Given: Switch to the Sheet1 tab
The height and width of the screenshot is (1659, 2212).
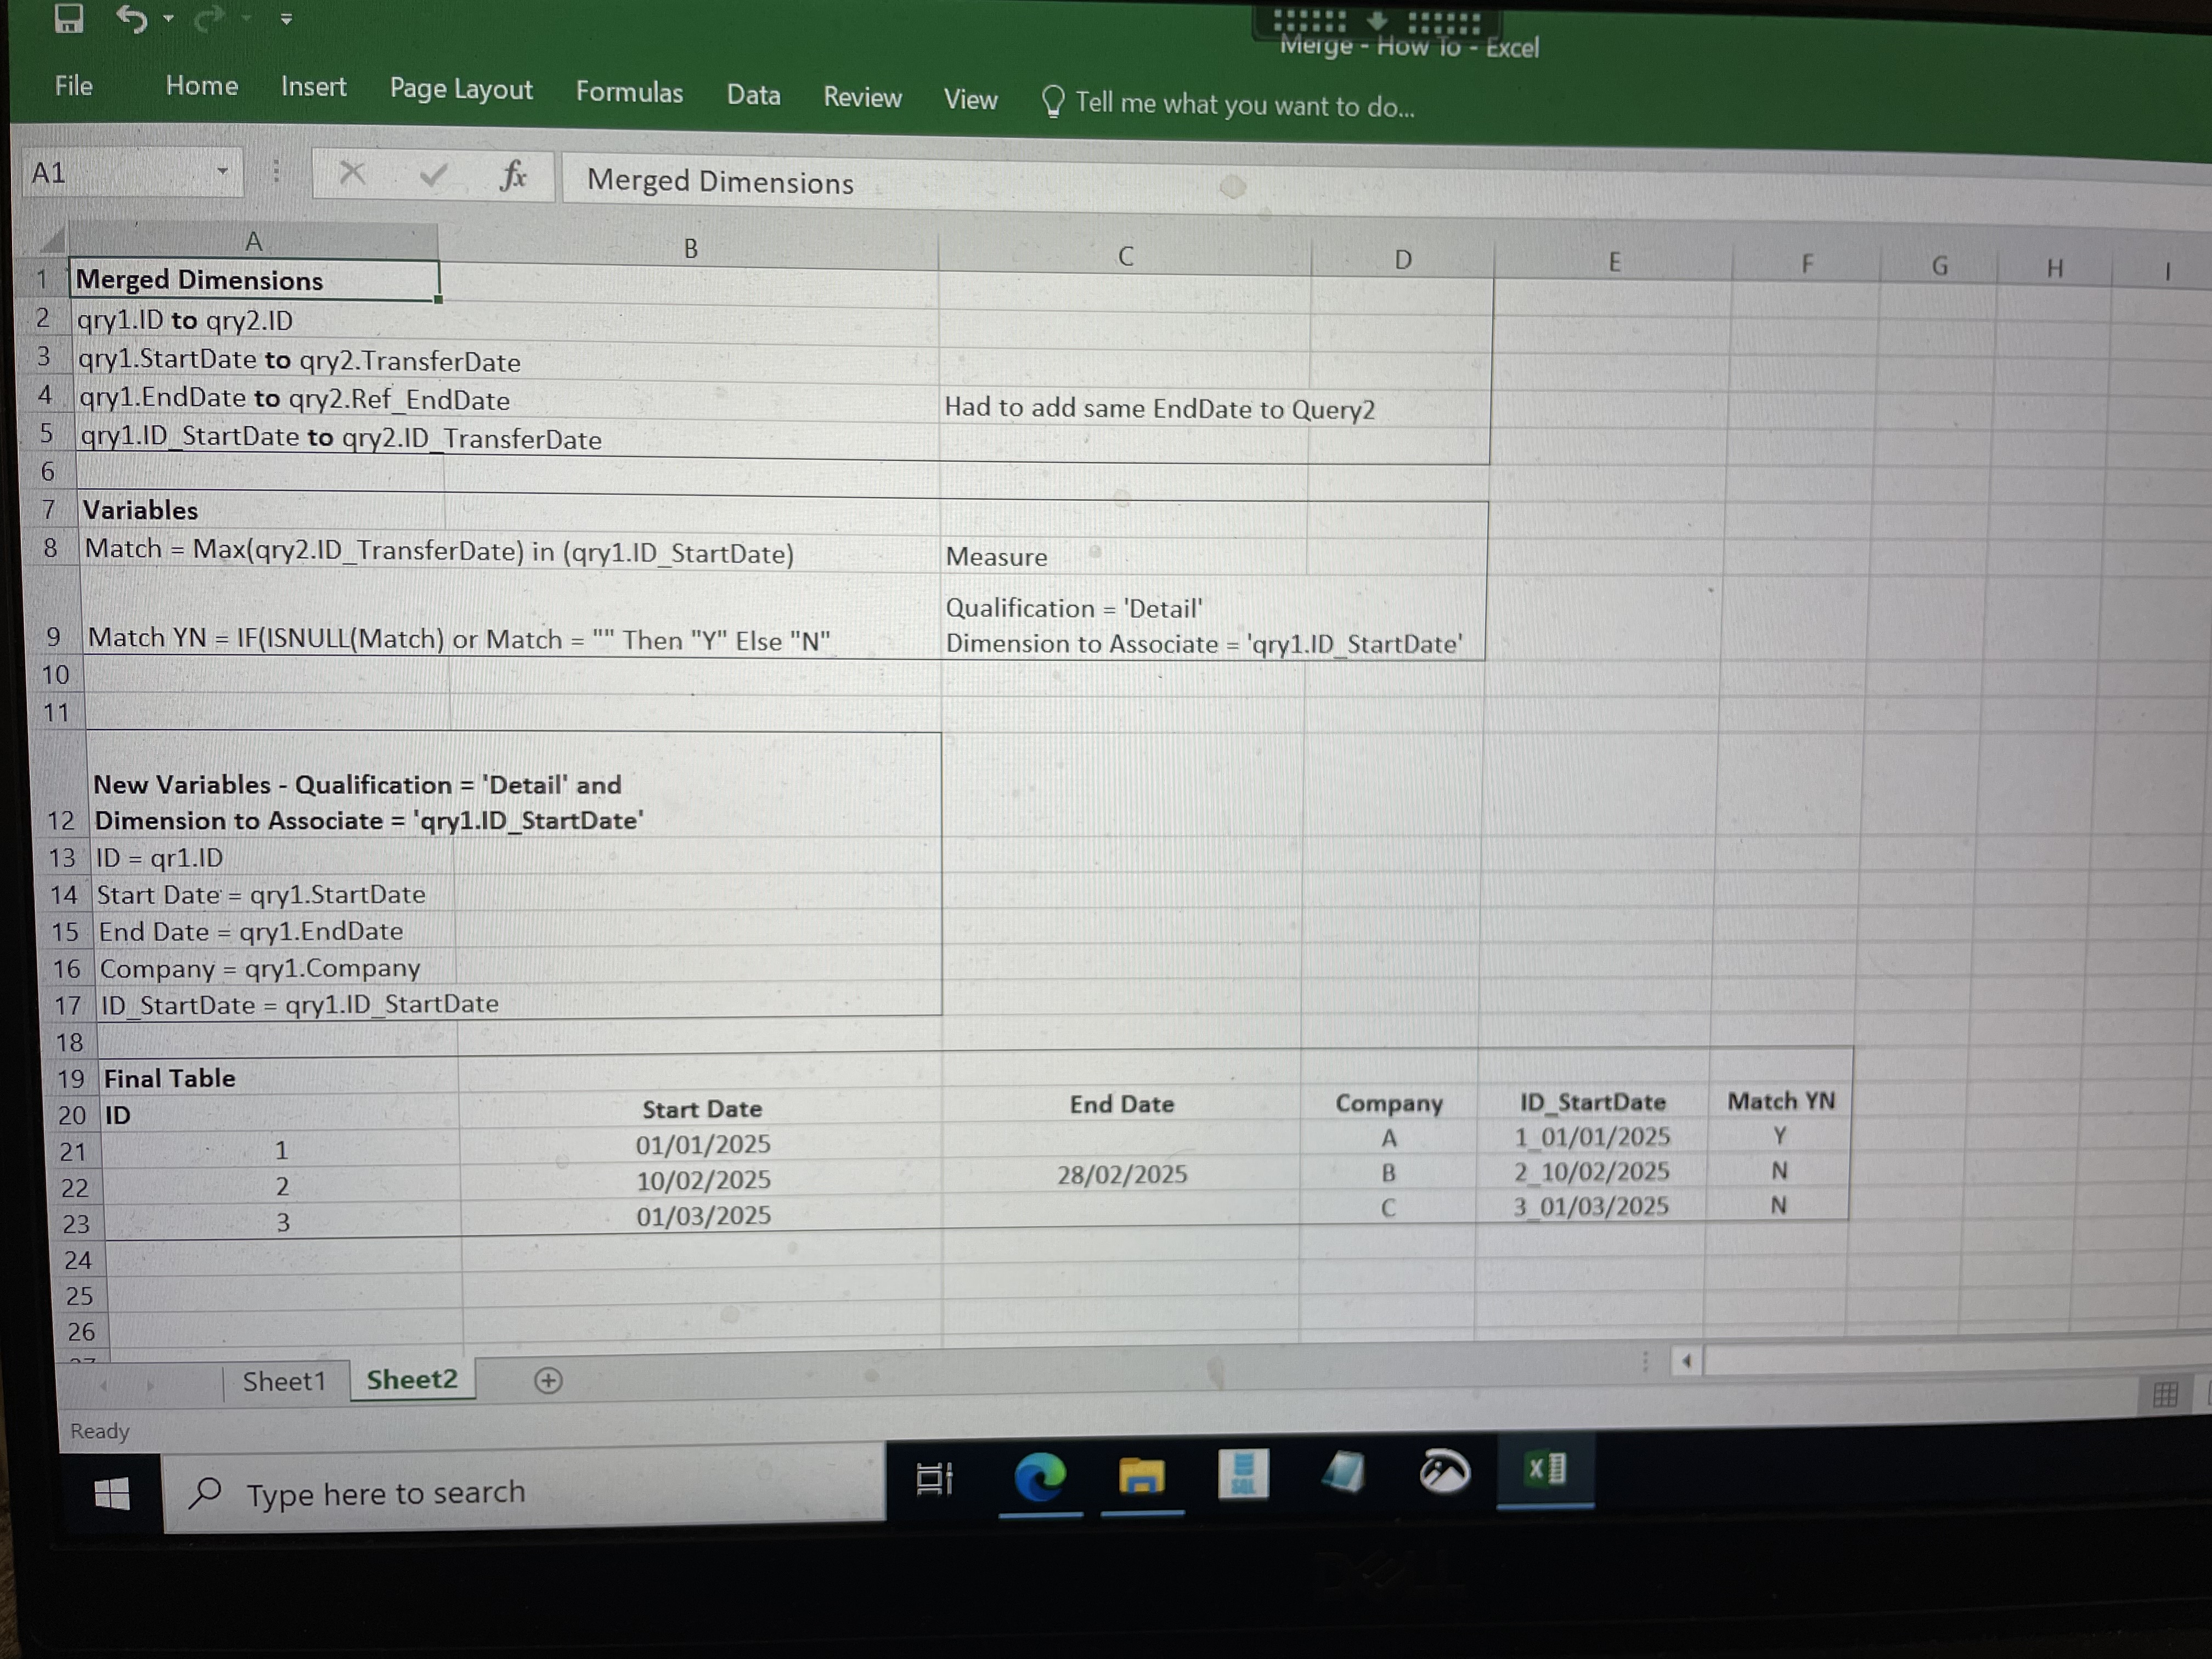Looking at the screenshot, I should 284,1381.
